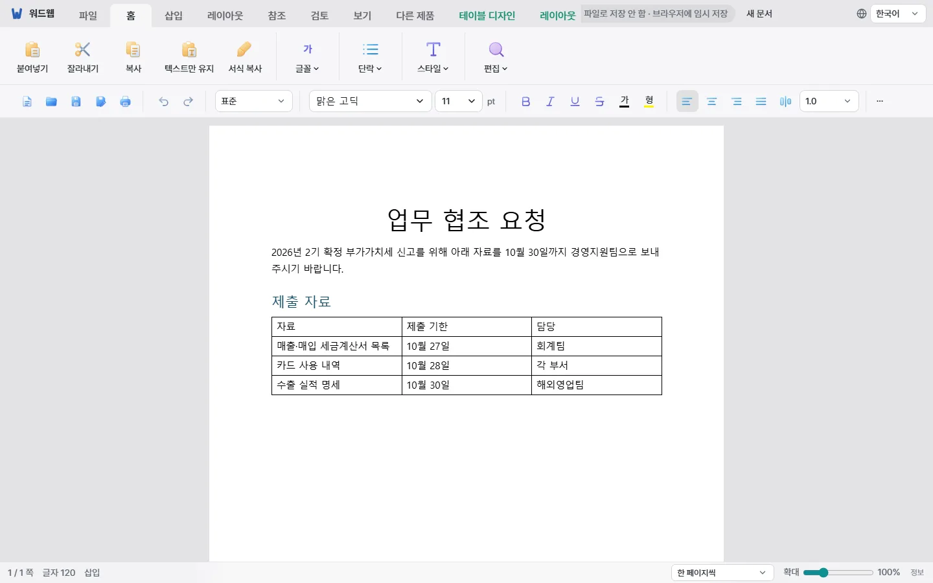Image resolution: width=933 pixels, height=583 pixels.
Task: Toggle underline formatting
Action: click(x=575, y=102)
